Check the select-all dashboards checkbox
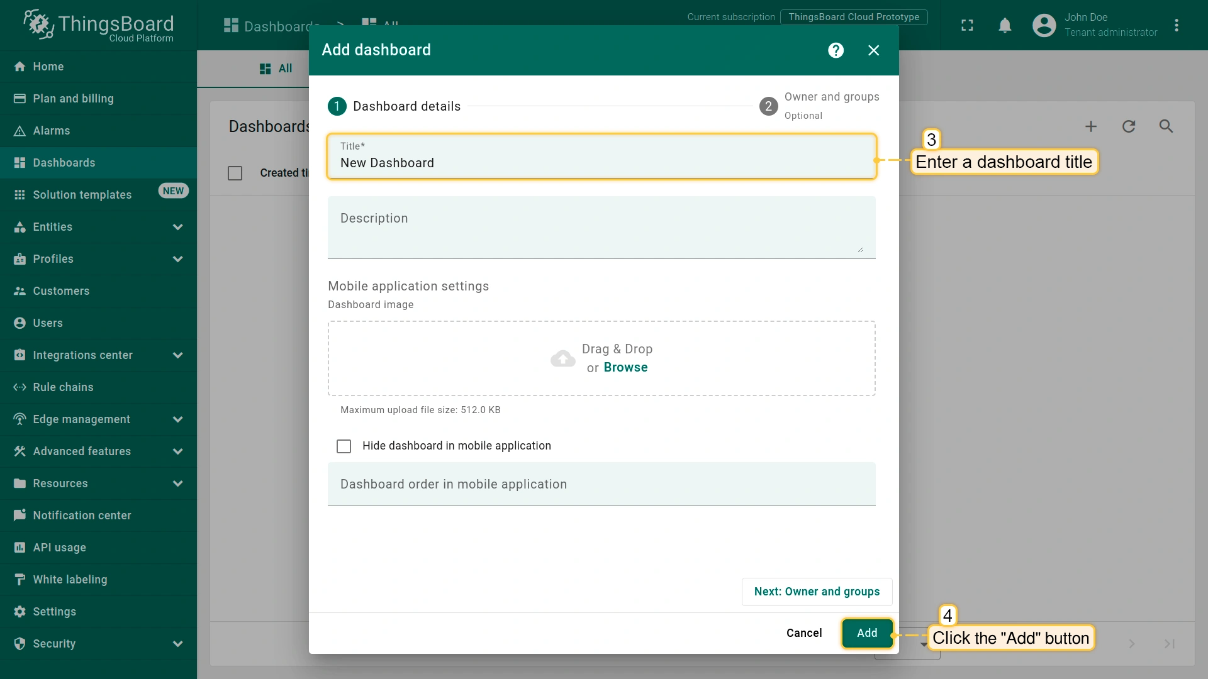This screenshot has height=679, width=1208. click(235, 173)
